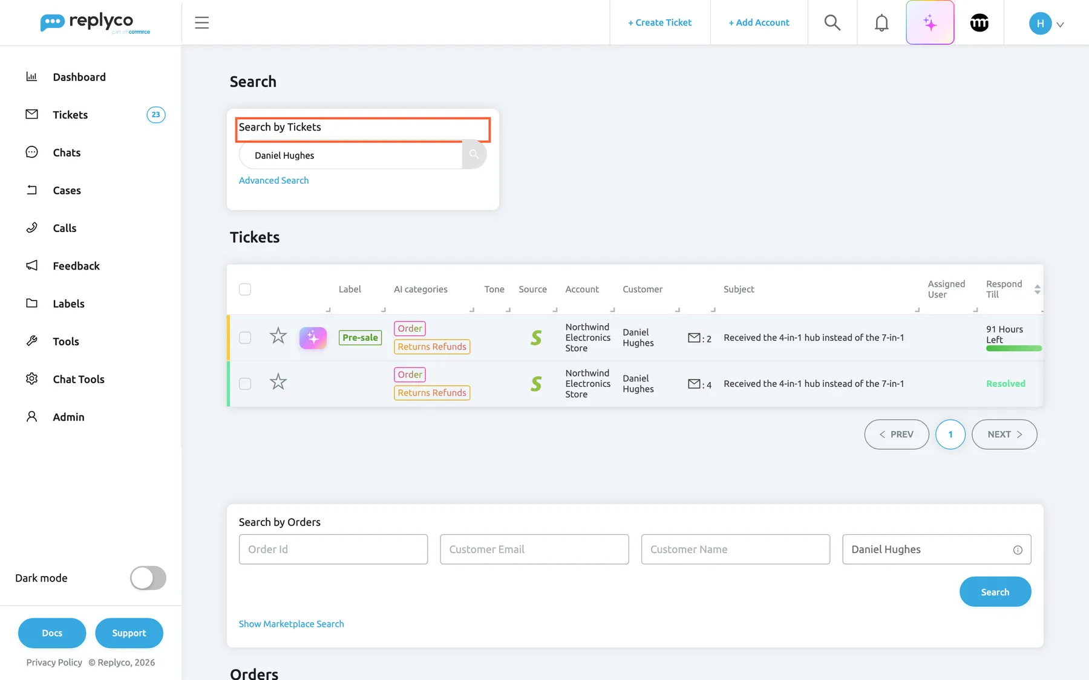Viewport: 1089px width, 680px height.
Task: Submit ticket search with magnifier button
Action: click(x=474, y=155)
